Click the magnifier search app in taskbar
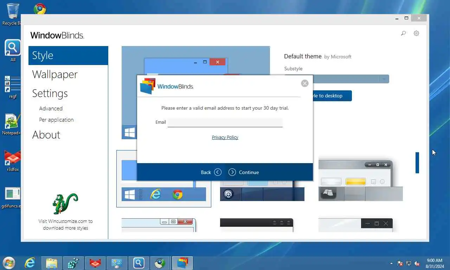Screen dimensions: 450x270 click(139, 263)
